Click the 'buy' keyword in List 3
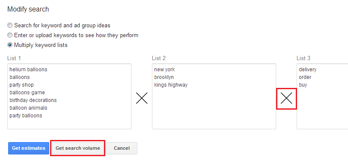This screenshot has width=348, height=160. [303, 85]
